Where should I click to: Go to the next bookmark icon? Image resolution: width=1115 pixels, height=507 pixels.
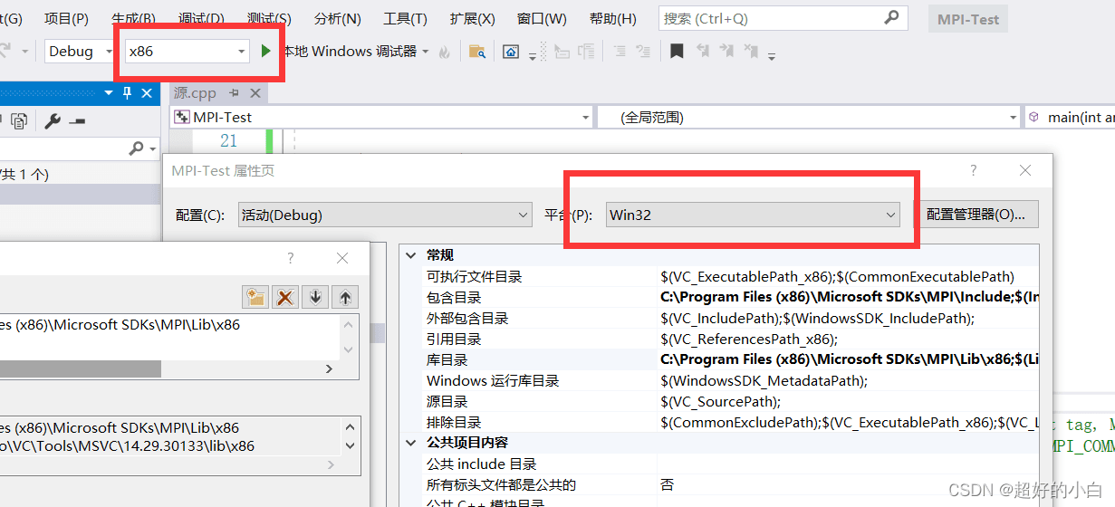click(728, 52)
